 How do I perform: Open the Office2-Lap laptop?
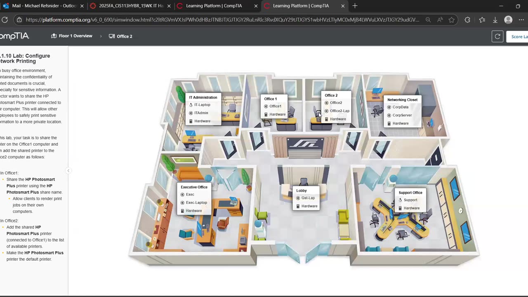(339, 111)
